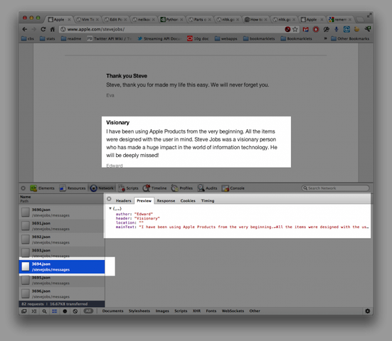Filter network requests by Documents
Screen dimensions: 392x341
tap(112, 311)
